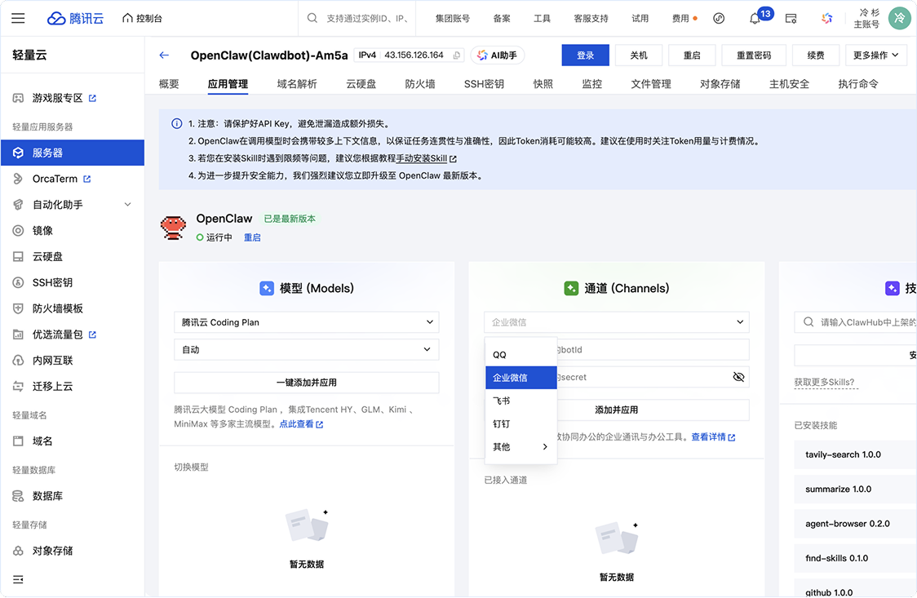The image size is (917, 598).
Task: Click the back arrow beside server name
Action: (x=164, y=55)
